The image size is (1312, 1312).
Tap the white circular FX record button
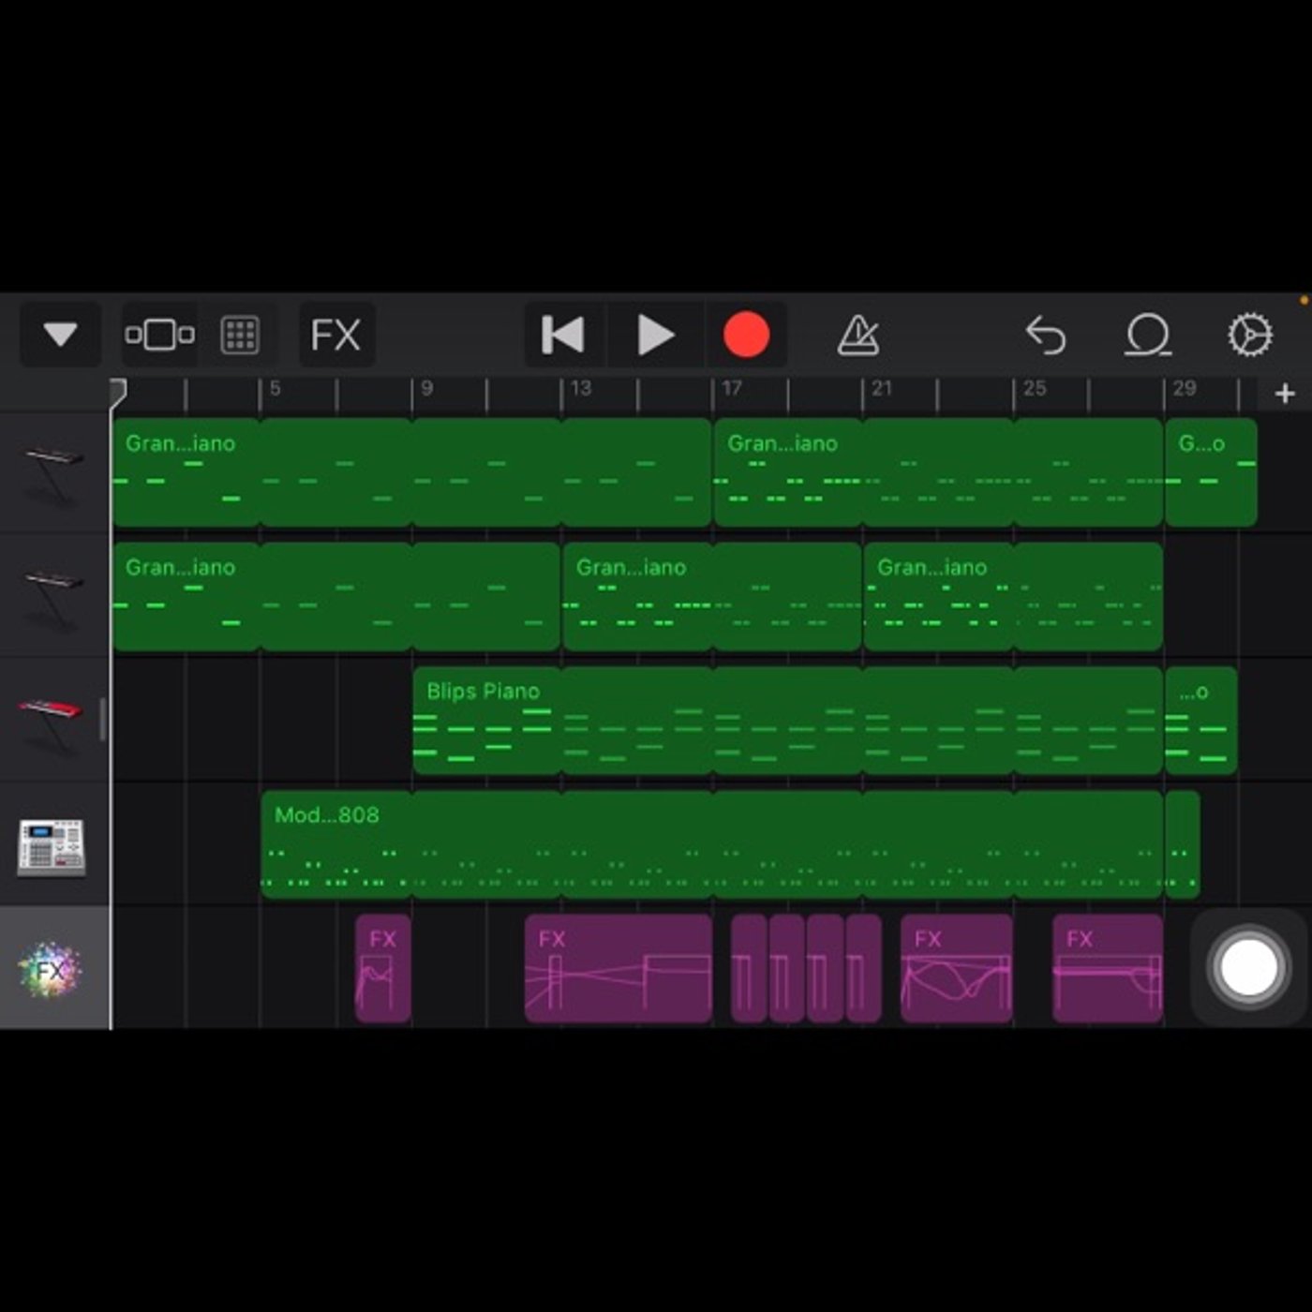(x=1247, y=968)
